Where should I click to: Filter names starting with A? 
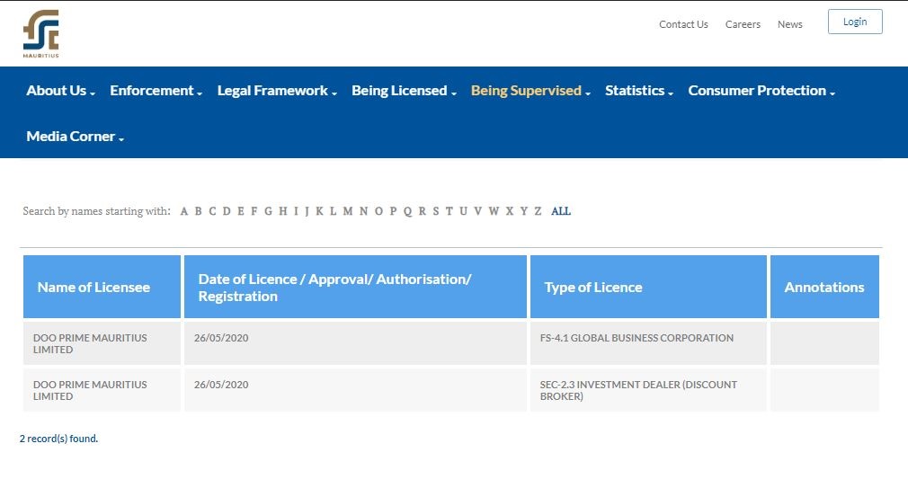tap(184, 211)
